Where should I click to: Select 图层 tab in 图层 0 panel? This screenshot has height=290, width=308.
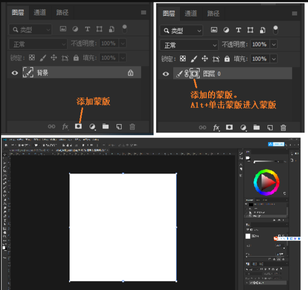(168, 13)
